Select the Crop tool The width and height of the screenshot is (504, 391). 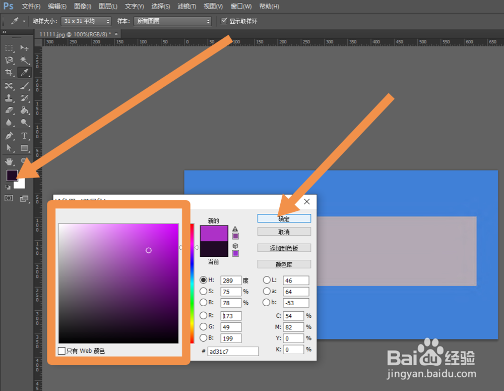point(9,73)
